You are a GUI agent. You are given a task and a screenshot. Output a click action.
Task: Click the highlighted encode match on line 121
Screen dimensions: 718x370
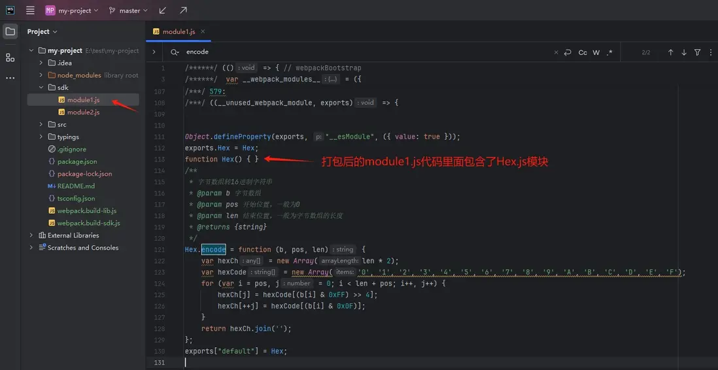[213, 250]
